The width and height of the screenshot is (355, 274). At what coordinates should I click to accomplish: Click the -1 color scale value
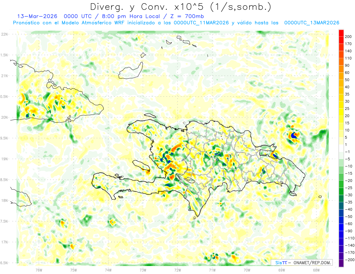coord(347,152)
